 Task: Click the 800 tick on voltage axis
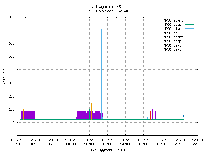pos(11,17)
